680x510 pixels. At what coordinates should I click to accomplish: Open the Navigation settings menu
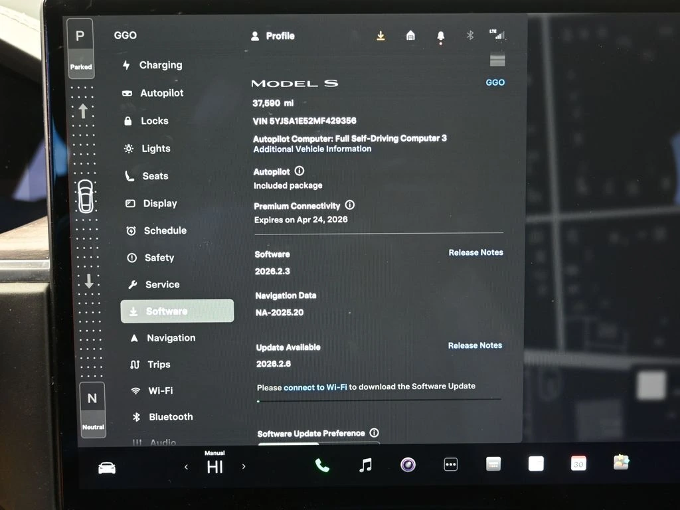click(171, 338)
